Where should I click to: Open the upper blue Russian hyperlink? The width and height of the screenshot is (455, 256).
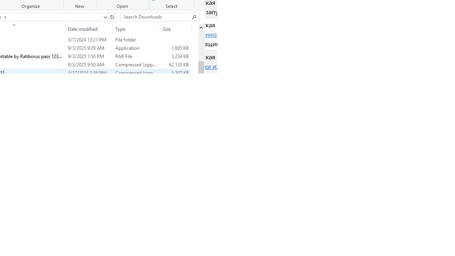tap(211, 35)
